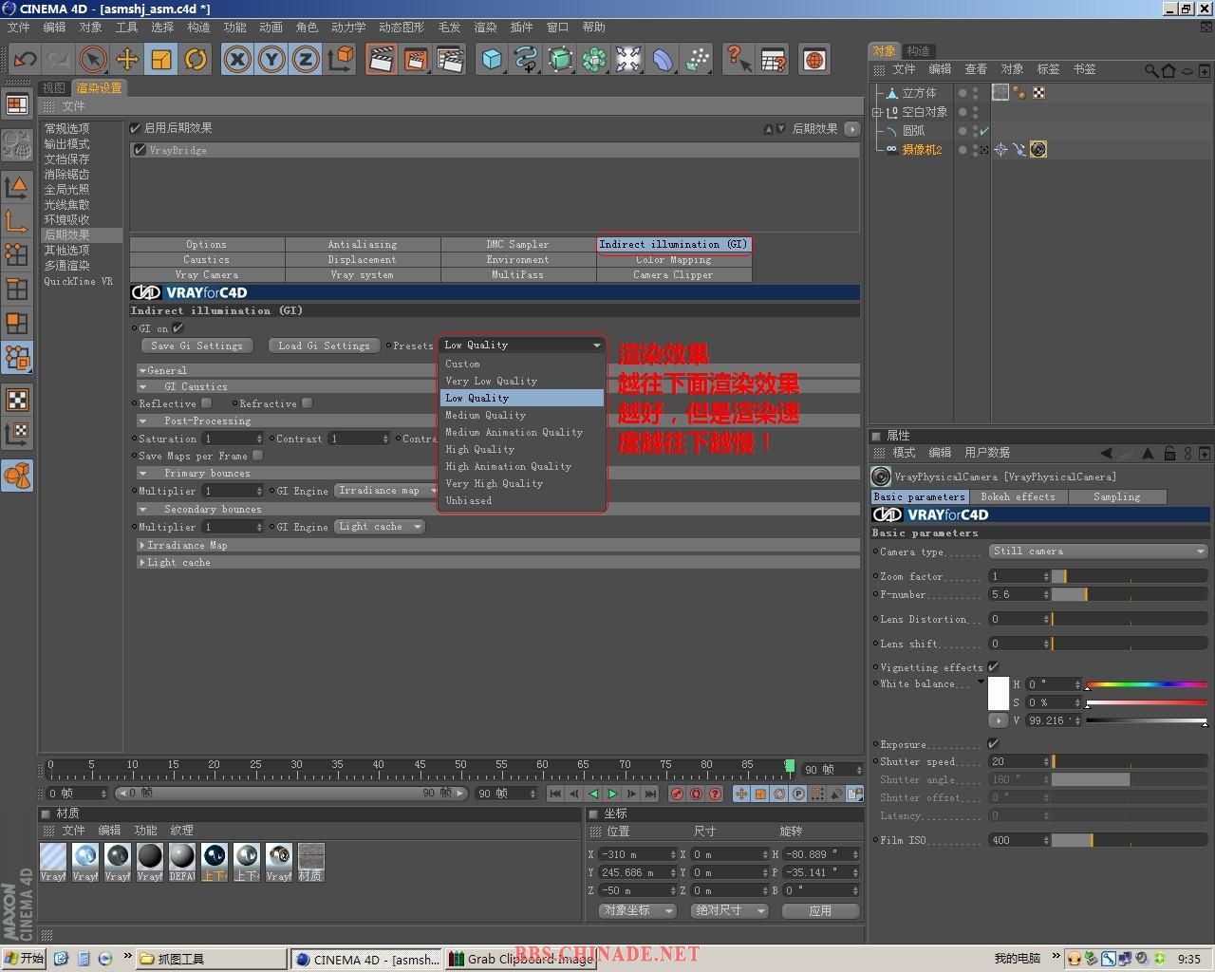Viewport: 1215px width, 972px height.
Task: Select the Move tool
Action: (127, 60)
